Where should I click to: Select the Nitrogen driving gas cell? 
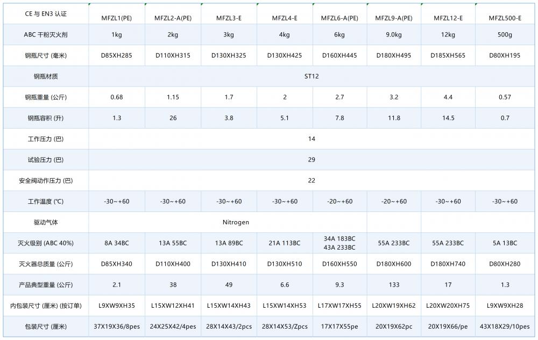tap(236, 222)
